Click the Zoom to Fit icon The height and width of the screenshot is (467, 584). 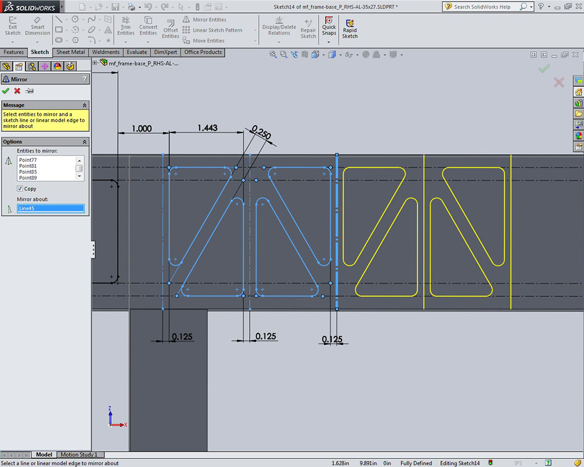[x=273, y=55]
